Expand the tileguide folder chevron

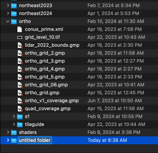[14, 124]
